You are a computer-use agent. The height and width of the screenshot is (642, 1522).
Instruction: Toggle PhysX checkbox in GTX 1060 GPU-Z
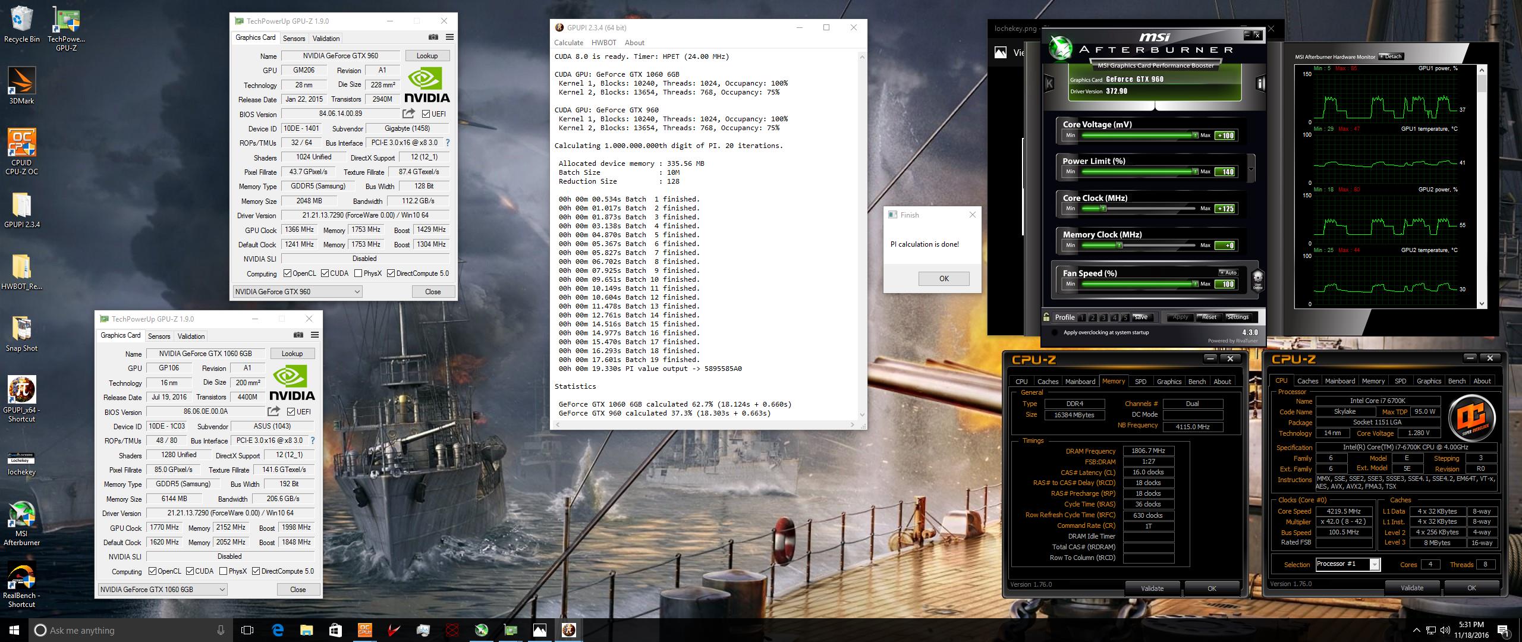tap(223, 571)
